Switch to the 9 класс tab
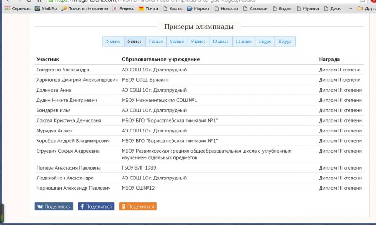376x225 pixels. [x=198, y=41]
